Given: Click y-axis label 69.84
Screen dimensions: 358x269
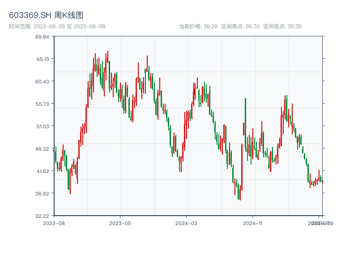Looking at the screenshot, I should click(x=42, y=37).
